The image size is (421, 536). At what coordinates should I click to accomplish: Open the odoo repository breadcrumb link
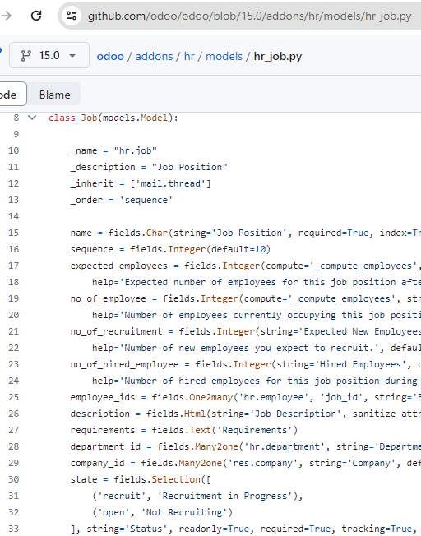pyautogui.click(x=110, y=56)
